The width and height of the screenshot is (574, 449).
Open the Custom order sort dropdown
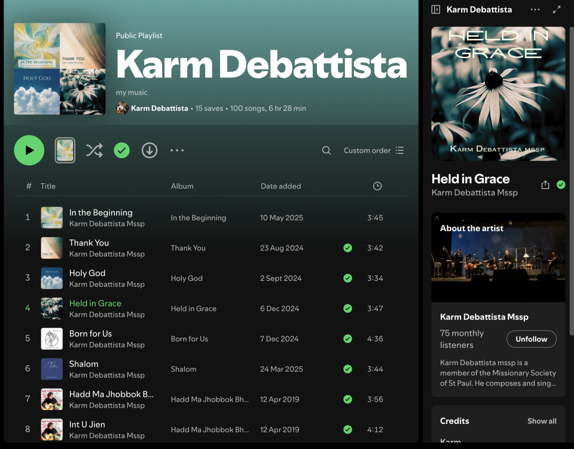coord(374,150)
